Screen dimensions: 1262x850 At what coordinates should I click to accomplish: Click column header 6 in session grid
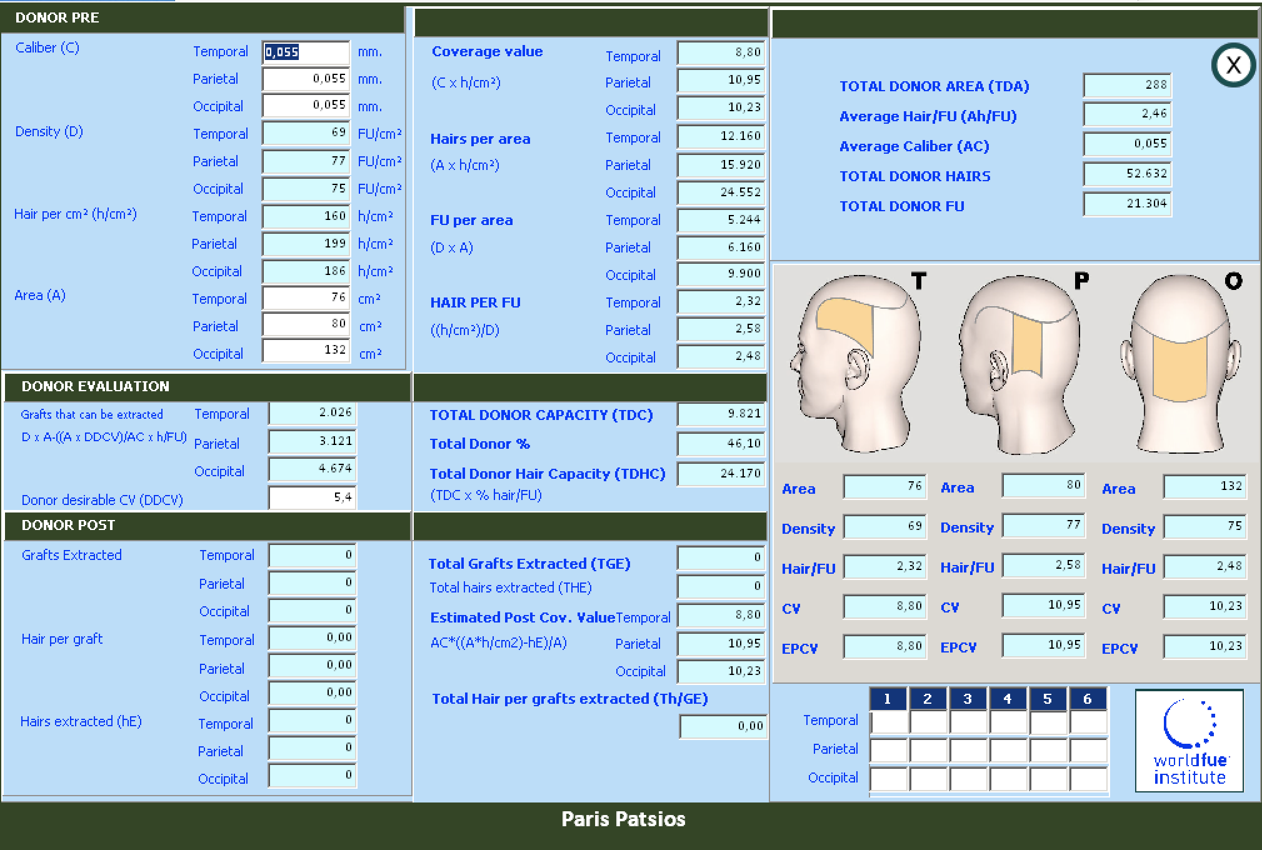(1088, 699)
